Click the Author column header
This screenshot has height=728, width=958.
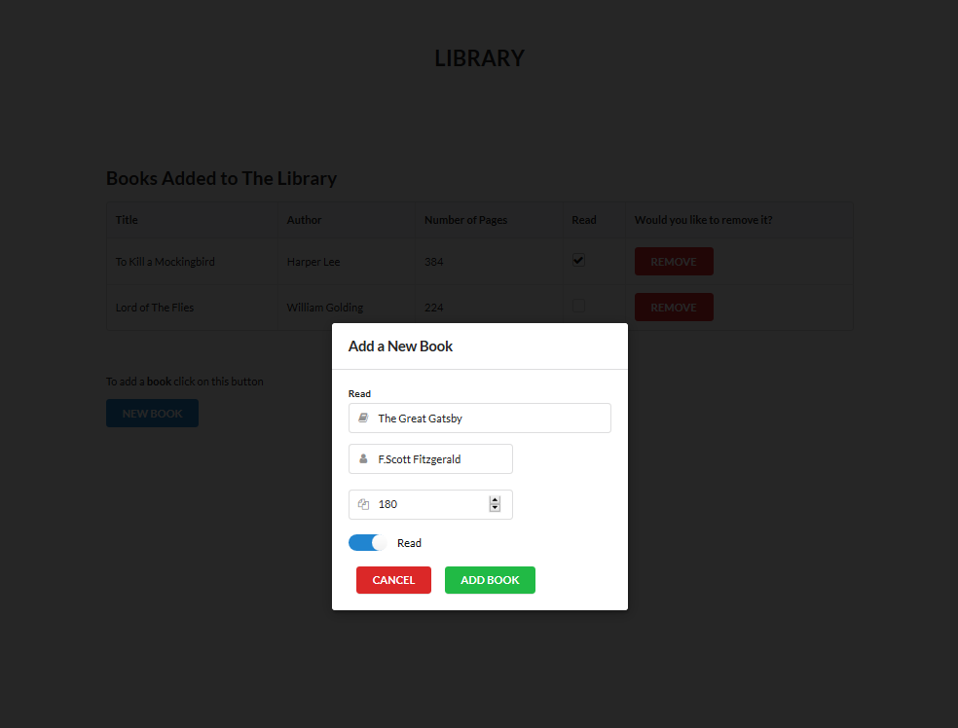347,220
